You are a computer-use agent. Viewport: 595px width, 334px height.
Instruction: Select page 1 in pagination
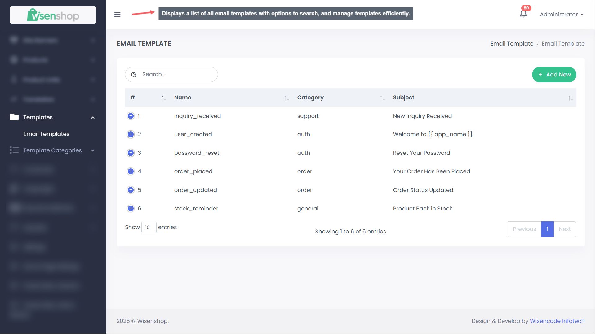tap(547, 229)
